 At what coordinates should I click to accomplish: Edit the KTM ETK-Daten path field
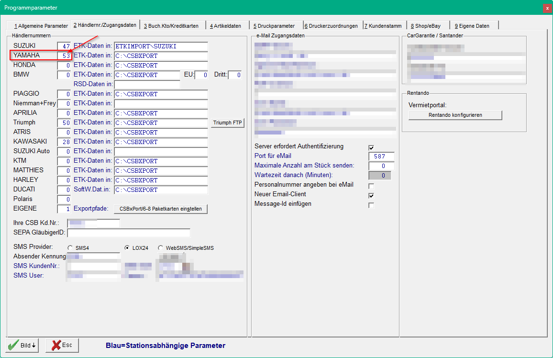(161, 161)
